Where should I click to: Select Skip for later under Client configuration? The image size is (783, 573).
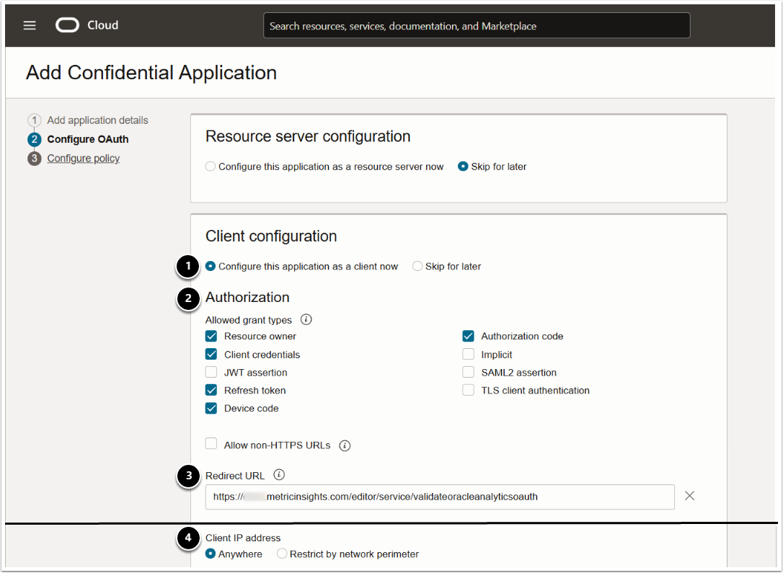pyautogui.click(x=417, y=267)
